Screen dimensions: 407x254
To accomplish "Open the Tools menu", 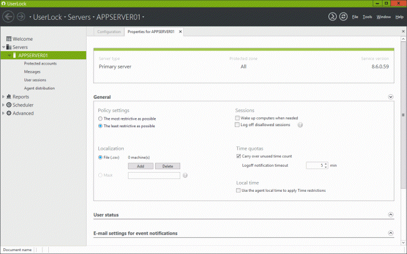I will point(367,17).
